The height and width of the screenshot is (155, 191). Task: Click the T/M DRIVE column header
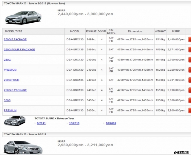(x=111, y=31)
